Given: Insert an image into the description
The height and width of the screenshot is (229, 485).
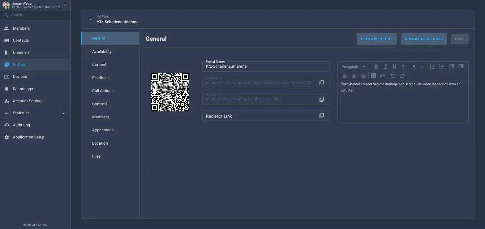Looking at the screenshot, I should click(374, 76).
